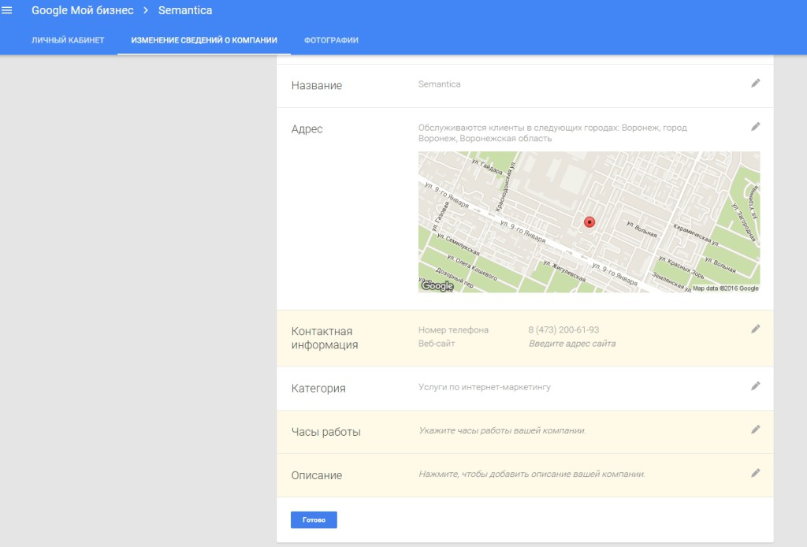Click pencil icon to edit Описание
This screenshot has height=547, width=807.
click(x=755, y=473)
